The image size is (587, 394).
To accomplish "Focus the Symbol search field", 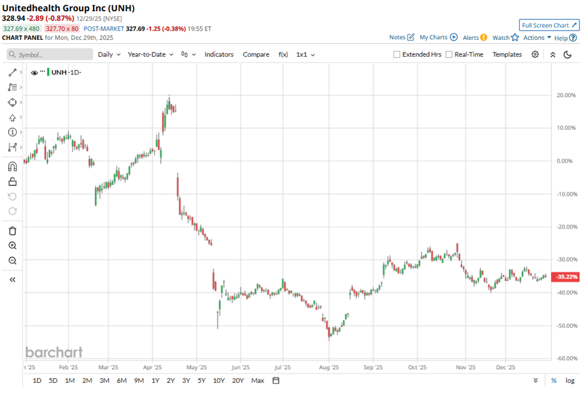I will 50,54.
